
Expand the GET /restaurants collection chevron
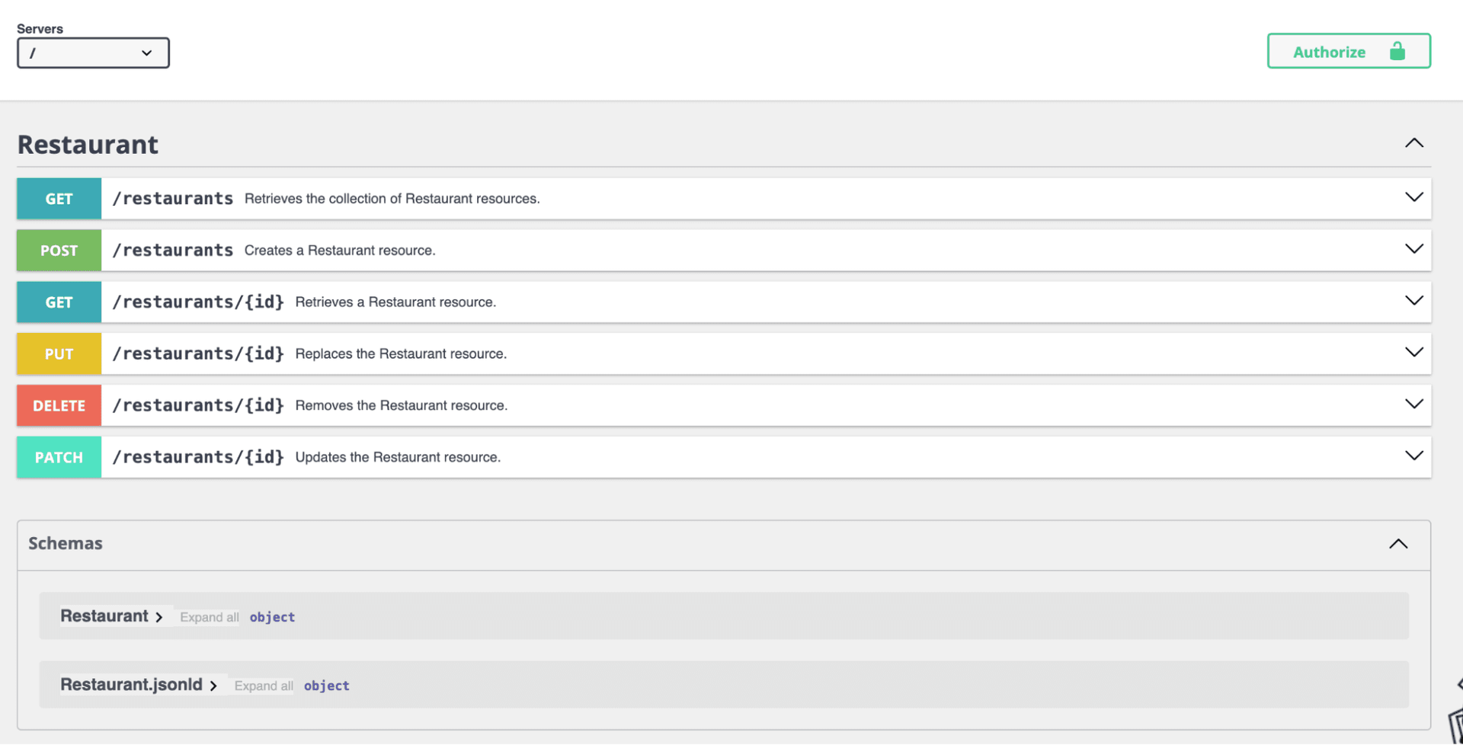click(x=1413, y=198)
